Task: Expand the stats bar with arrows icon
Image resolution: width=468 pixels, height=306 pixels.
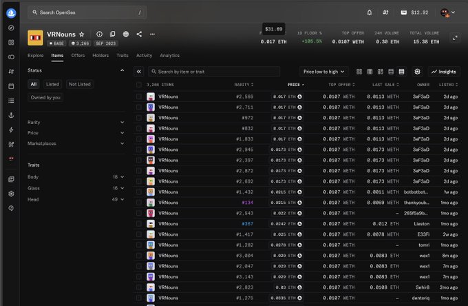Action: click(455, 38)
